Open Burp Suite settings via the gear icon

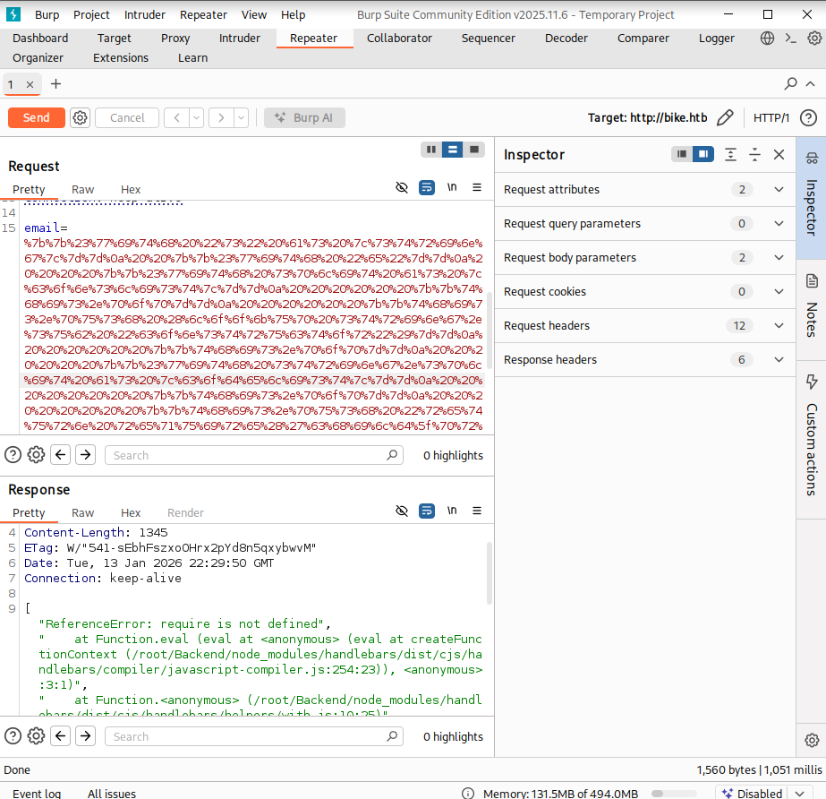pyautogui.click(x=813, y=38)
